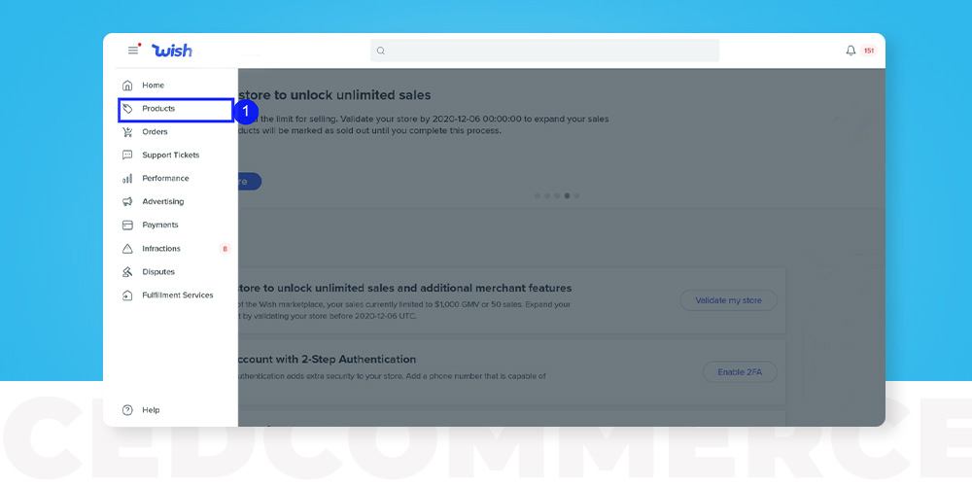
Task: Click the Infractions warning triangle icon
Action: click(127, 249)
